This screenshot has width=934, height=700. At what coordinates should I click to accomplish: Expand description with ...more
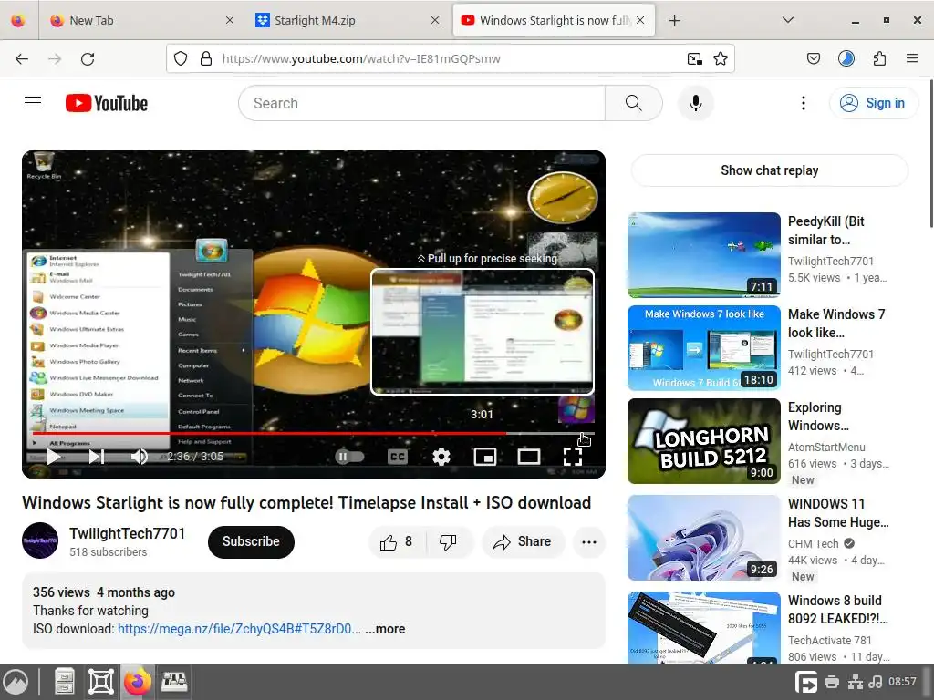386,629
